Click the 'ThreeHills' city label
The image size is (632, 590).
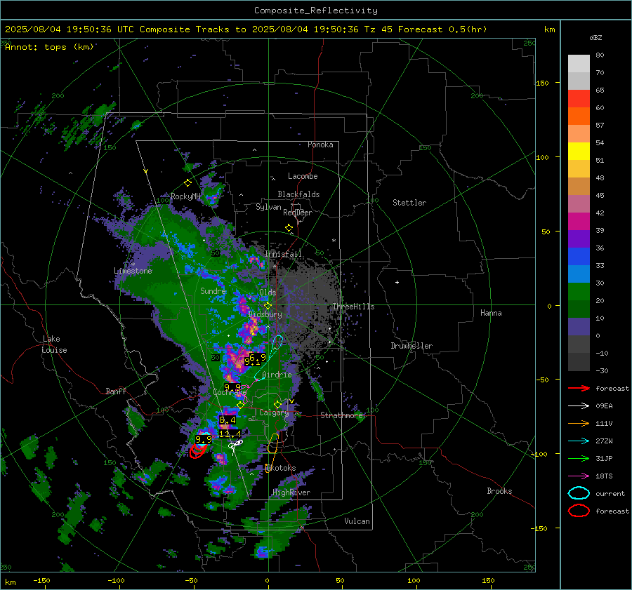(x=353, y=307)
